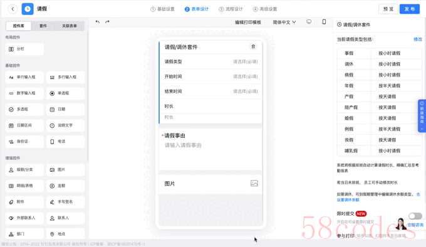Open the 开始时间 picker in form
Viewport: 426px width, 247px height.
pyautogui.click(x=211, y=76)
